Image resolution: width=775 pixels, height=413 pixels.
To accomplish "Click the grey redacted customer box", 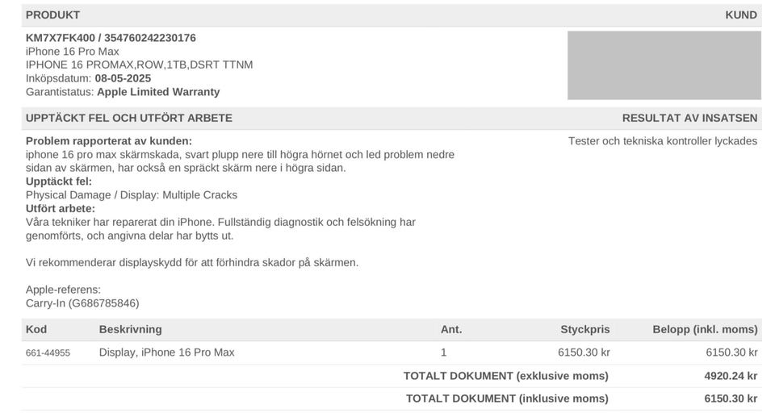I will 664,65.
